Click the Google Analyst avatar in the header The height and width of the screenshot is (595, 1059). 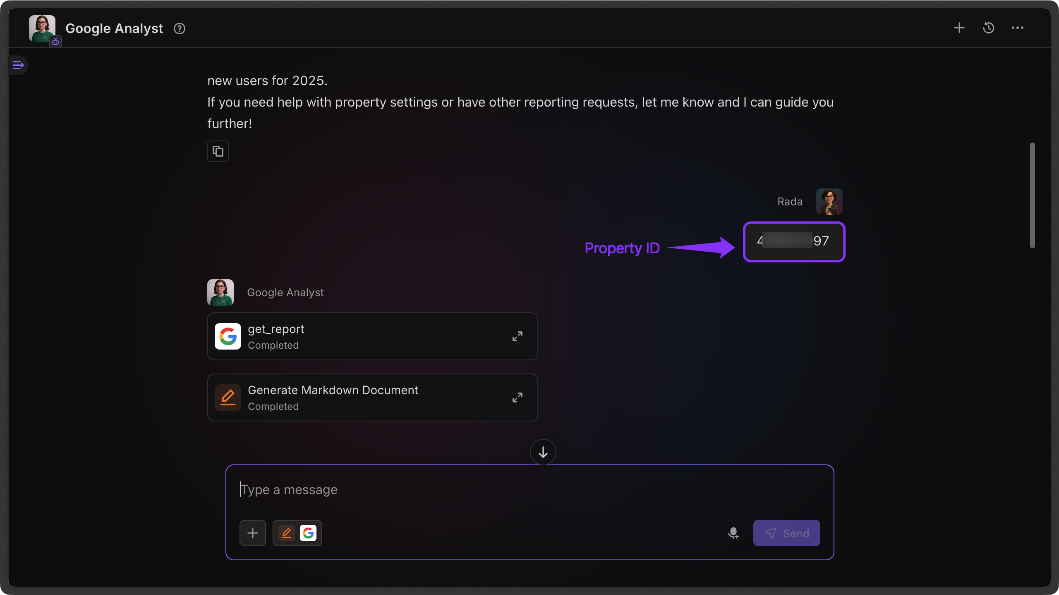[41, 28]
